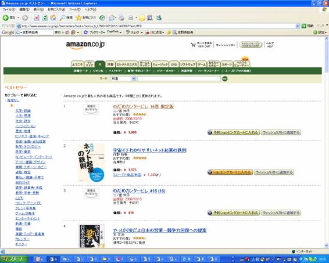
Task: Open the rank 3 Nodame Cantabile #16 link
Action: (x=139, y=191)
